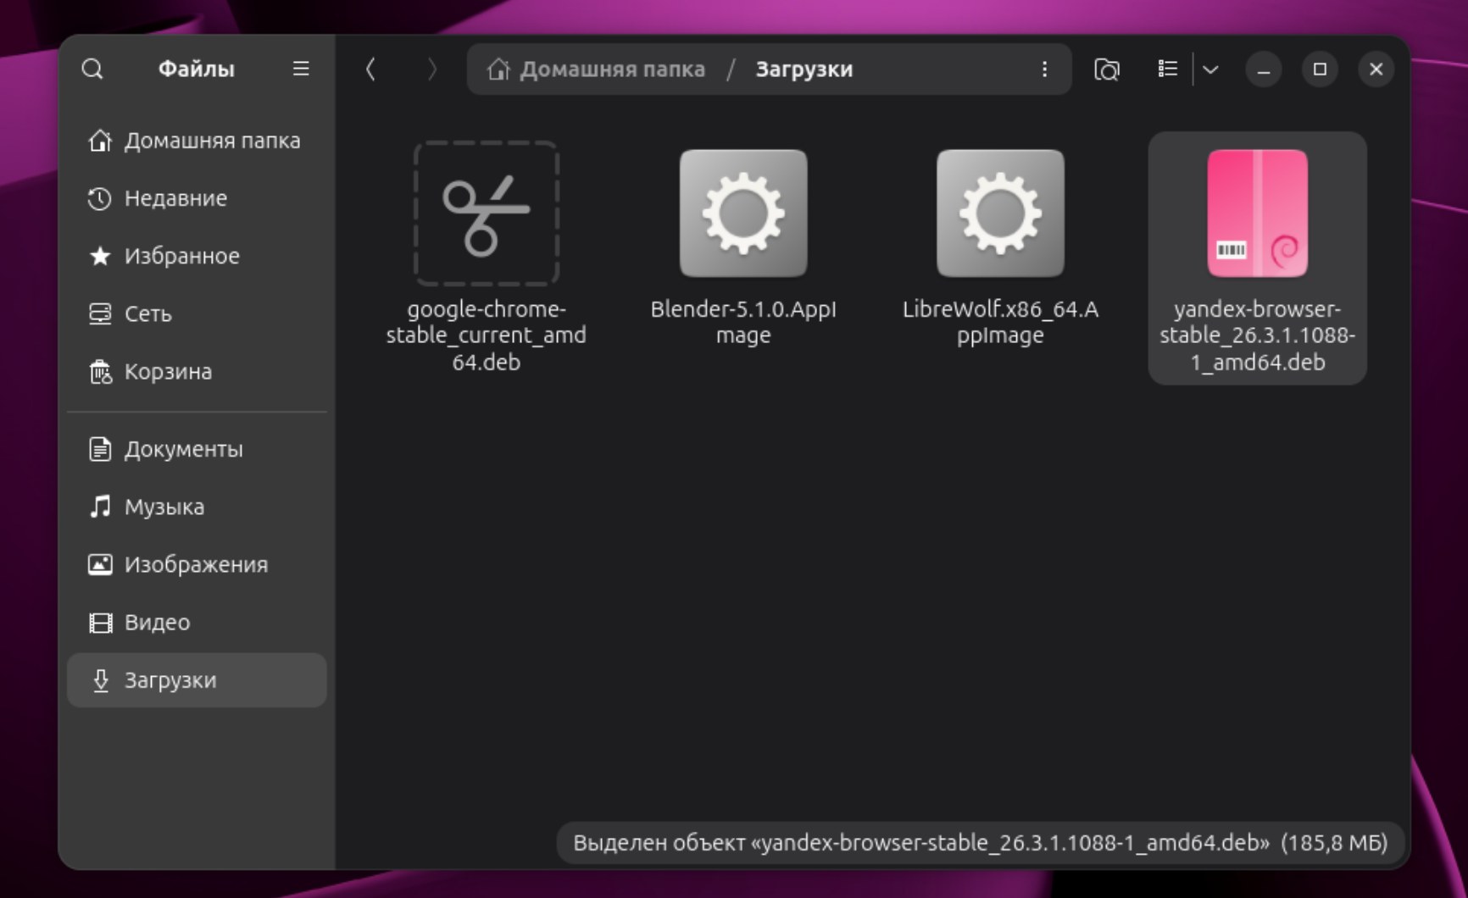
Task: Expand the view options dropdown arrow
Action: 1210,69
